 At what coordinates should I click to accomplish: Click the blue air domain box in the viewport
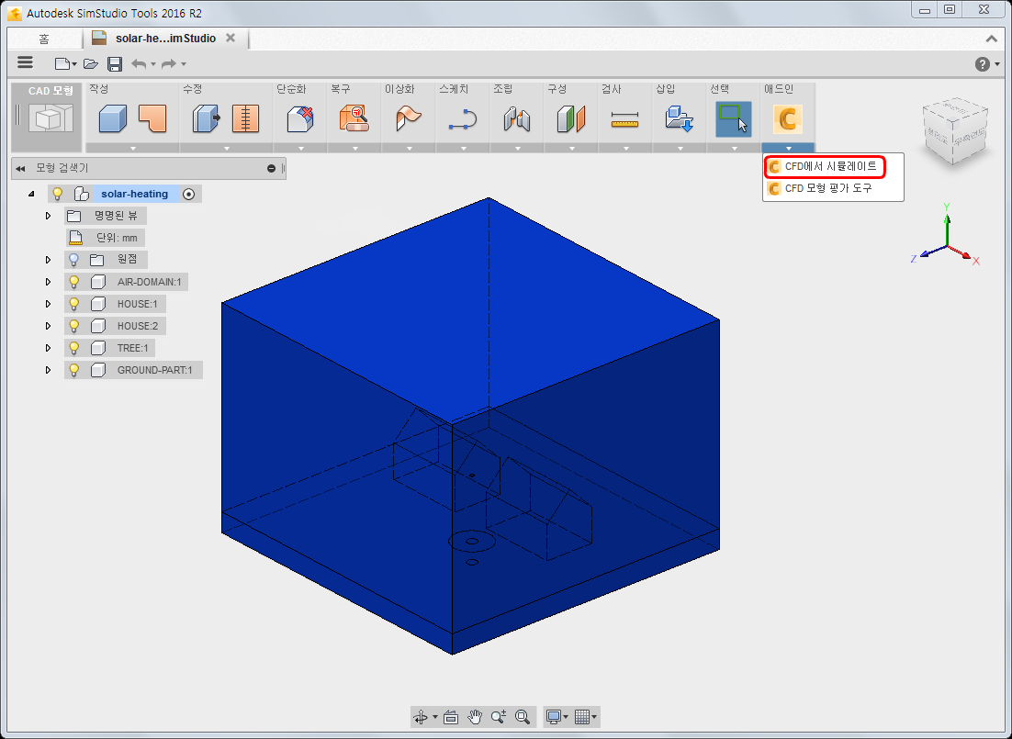(470, 425)
